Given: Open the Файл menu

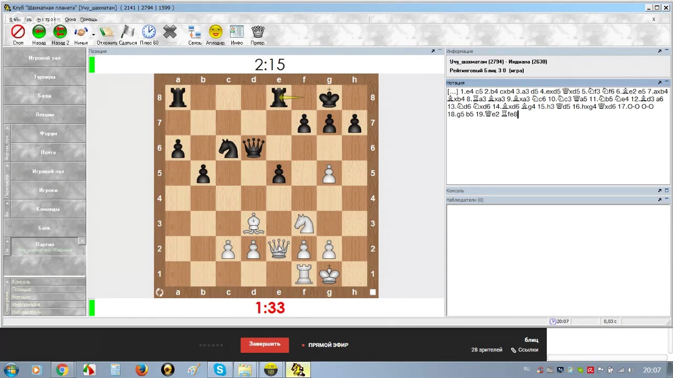Looking at the screenshot, I should coord(14,19).
